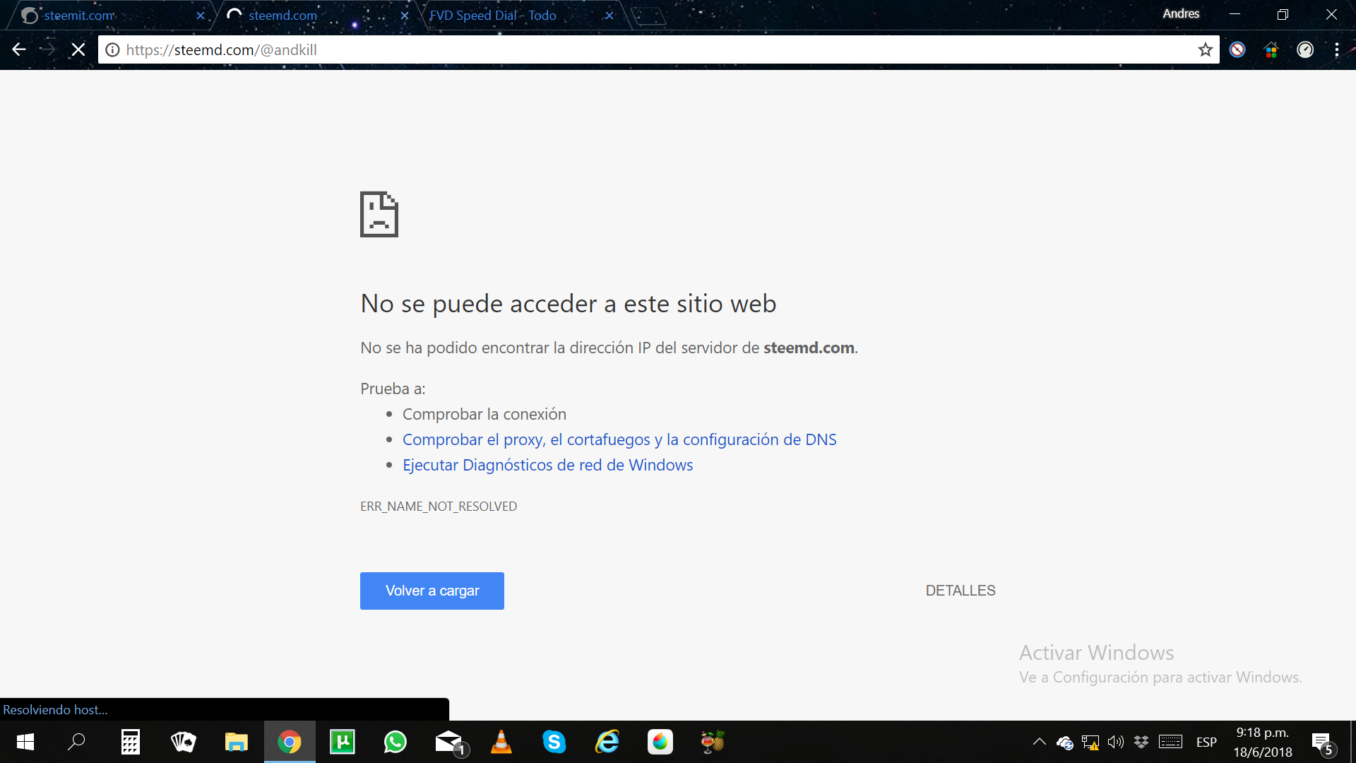The height and width of the screenshot is (763, 1356).
Task: Open the volume control in tray
Action: click(1115, 742)
